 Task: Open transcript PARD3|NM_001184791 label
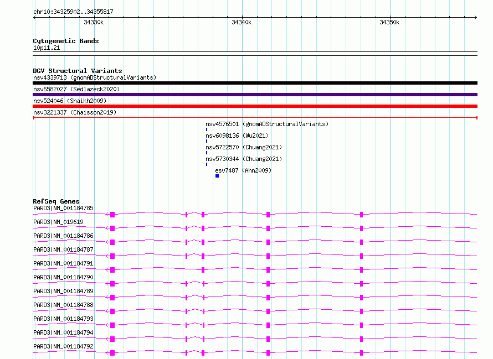point(63,263)
